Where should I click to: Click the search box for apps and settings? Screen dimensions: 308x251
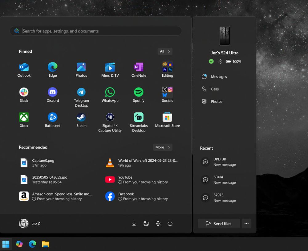click(x=96, y=31)
